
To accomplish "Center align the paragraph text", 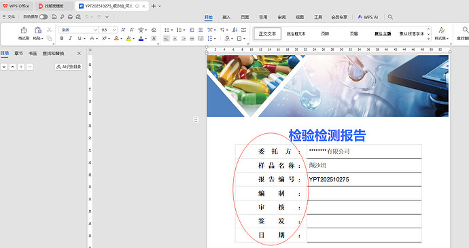I will tap(175, 38).
